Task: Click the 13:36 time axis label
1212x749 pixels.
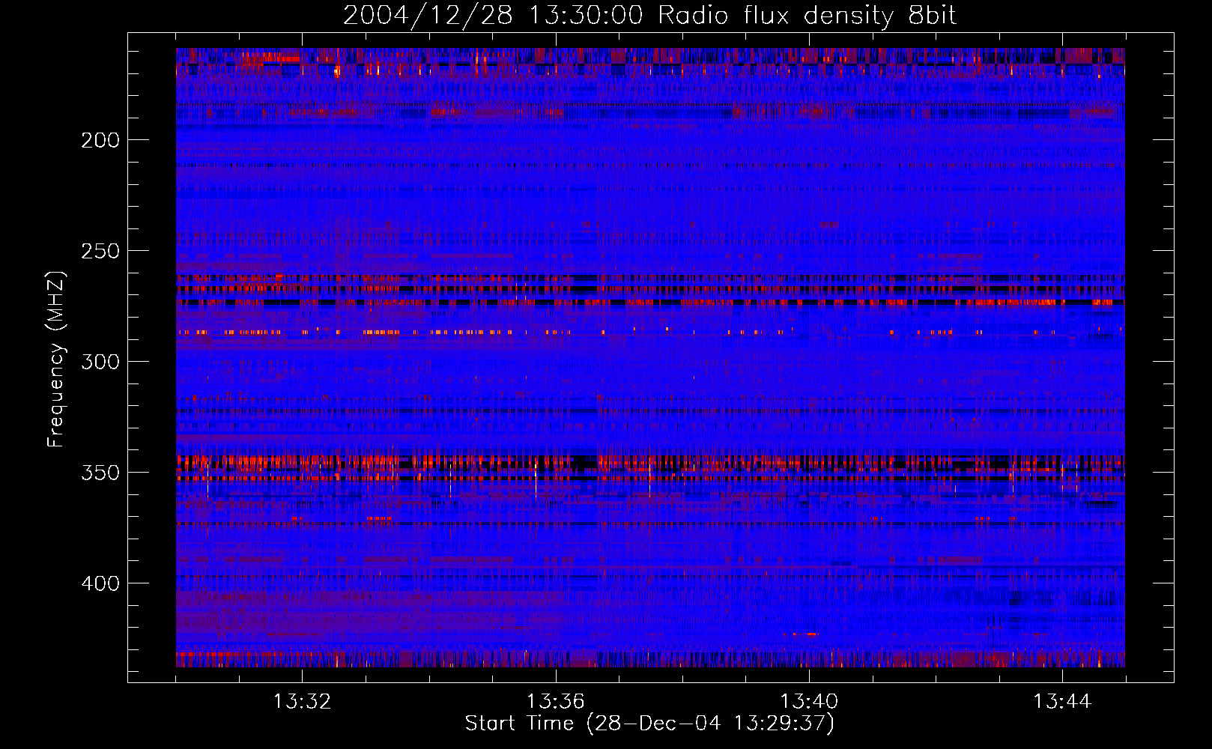Action: [555, 702]
